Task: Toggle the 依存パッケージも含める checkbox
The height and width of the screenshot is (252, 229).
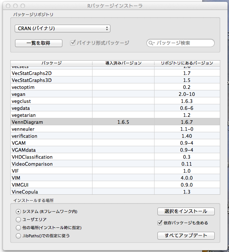Action: click(160, 223)
